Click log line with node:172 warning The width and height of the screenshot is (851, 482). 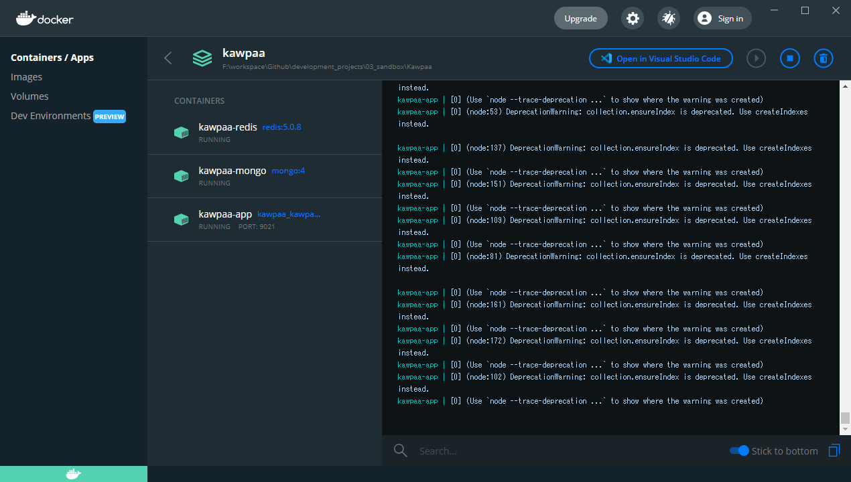[x=604, y=347]
